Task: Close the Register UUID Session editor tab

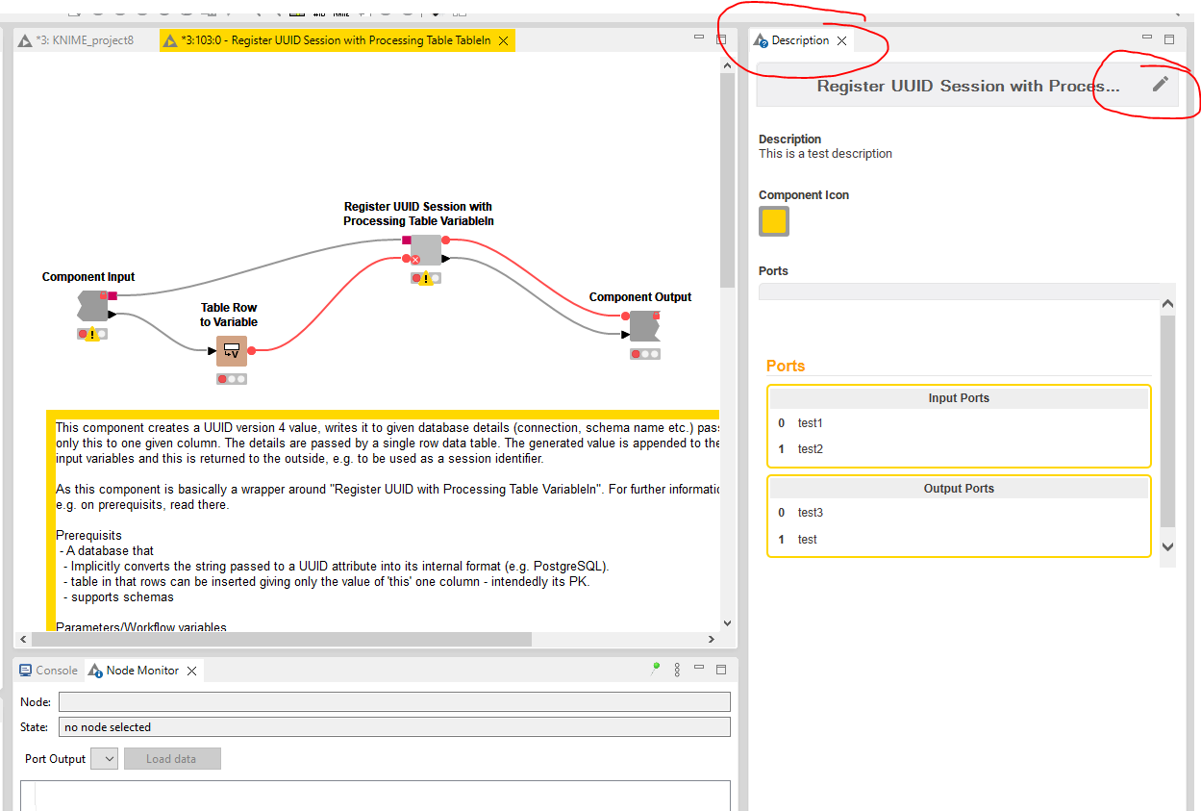Action: (503, 40)
